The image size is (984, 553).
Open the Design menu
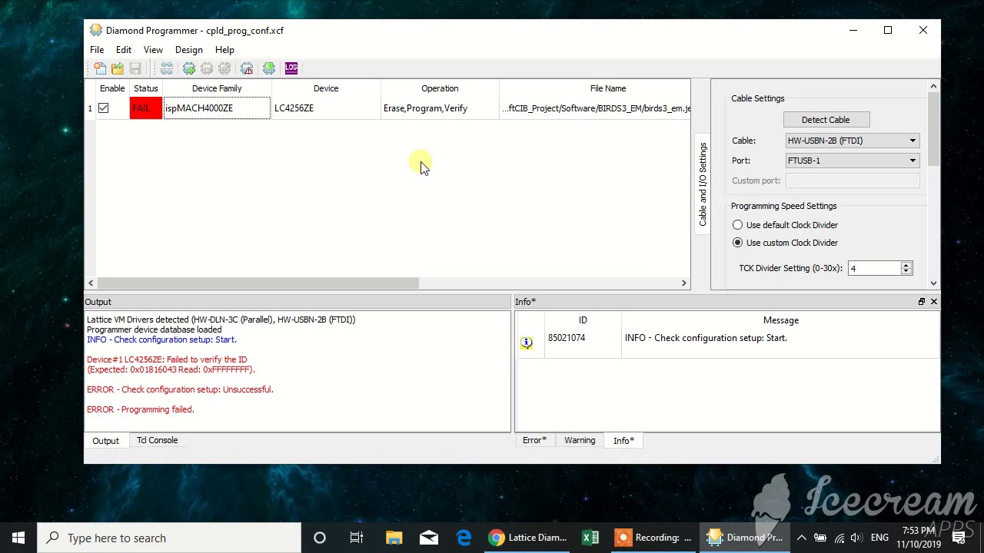point(189,50)
